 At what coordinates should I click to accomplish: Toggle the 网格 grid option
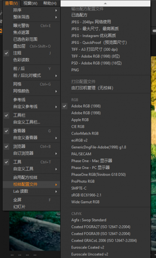(32, 84)
